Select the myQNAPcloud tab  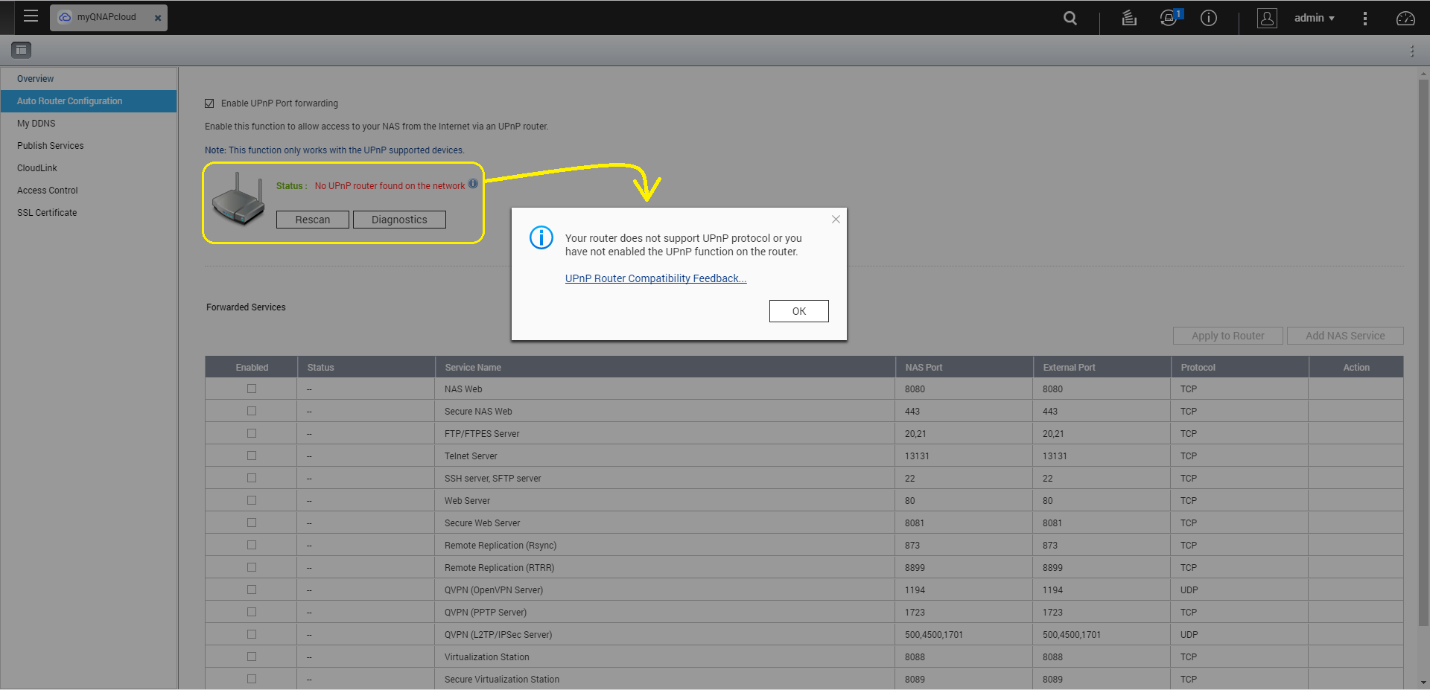103,17
